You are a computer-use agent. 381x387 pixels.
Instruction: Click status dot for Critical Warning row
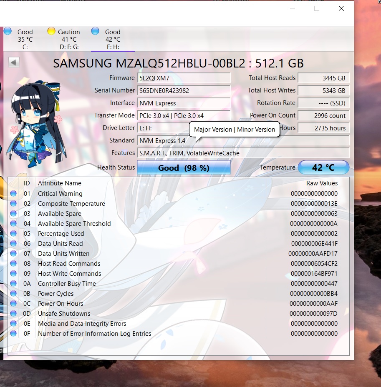coord(14,193)
